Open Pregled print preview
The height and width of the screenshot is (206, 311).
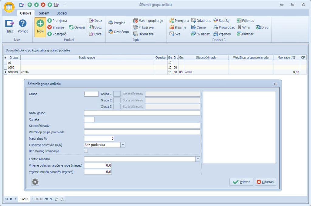tap(117, 23)
